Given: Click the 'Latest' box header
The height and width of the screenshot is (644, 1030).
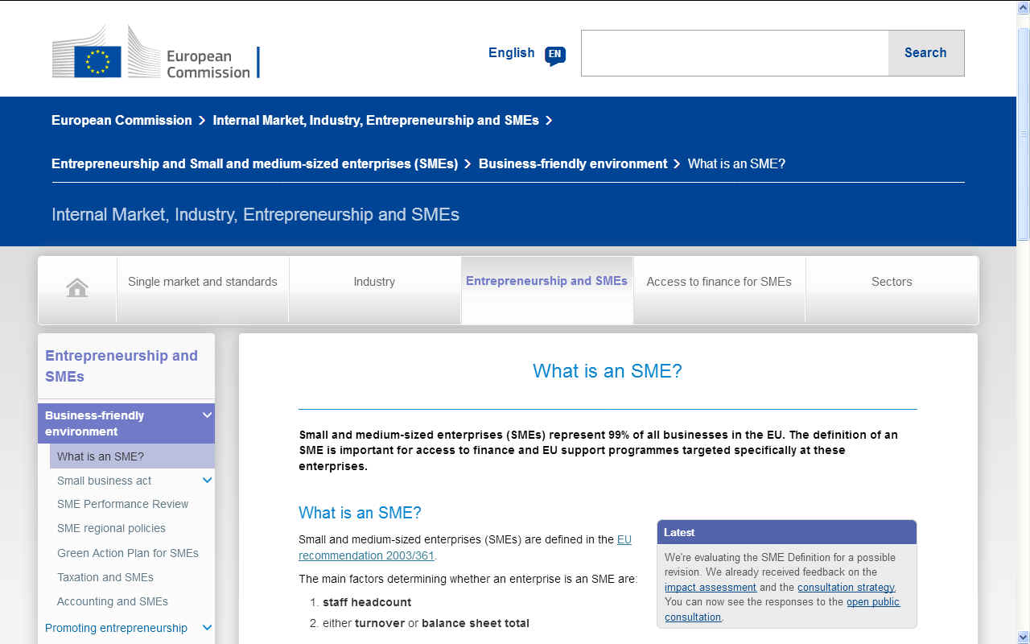Looking at the screenshot, I should (x=787, y=532).
